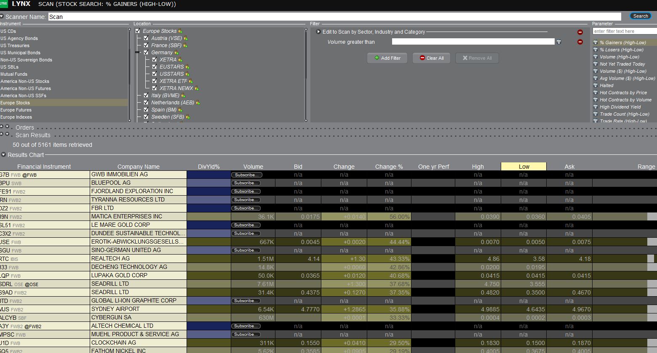This screenshot has height=353, width=657.
Task: Uncheck the EUSTARS checkbox
Action: 155,66
